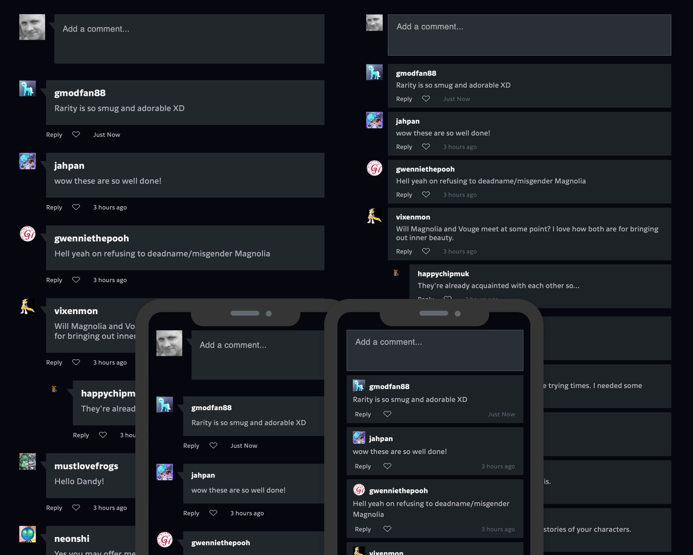Click vixenmon's avatar in top-right mockup
The height and width of the screenshot is (555, 693).
[374, 216]
